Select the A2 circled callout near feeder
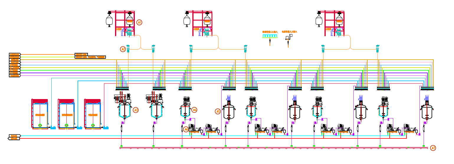The width and height of the screenshot is (454, 164). pos(123,49)
